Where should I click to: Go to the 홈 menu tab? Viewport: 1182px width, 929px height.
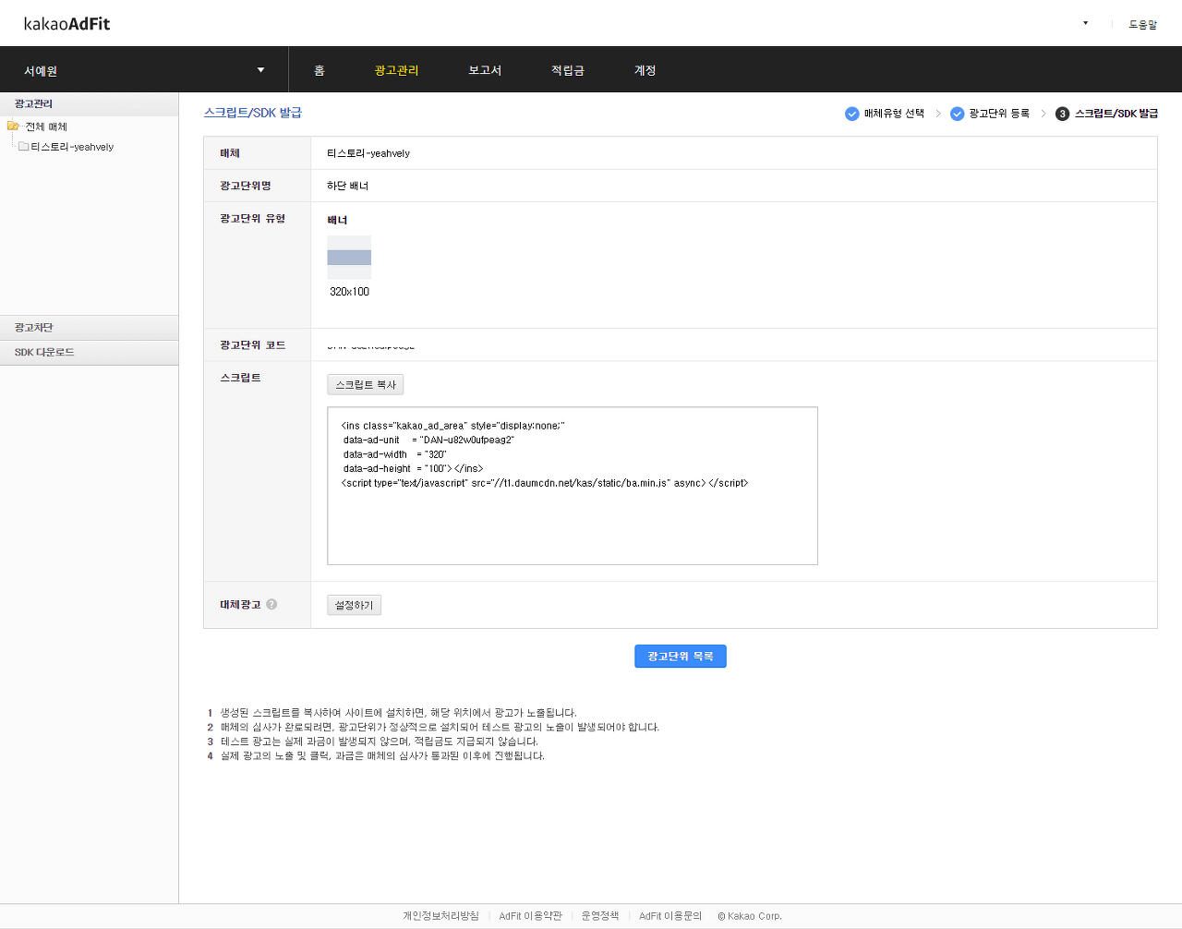(320, 70)
